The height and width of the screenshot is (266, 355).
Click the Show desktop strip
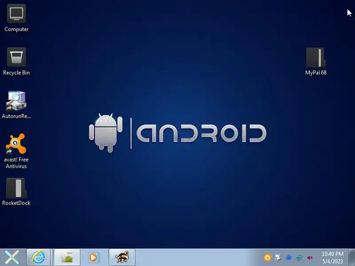click(351, 258)
